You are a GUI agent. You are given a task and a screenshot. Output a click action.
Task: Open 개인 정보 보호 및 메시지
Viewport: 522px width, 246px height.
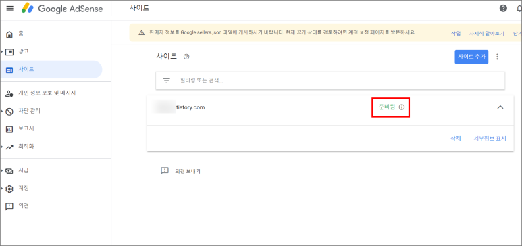pos(47,93)
